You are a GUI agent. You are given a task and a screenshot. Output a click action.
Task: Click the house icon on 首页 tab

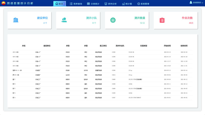click(x=57, y=4)
